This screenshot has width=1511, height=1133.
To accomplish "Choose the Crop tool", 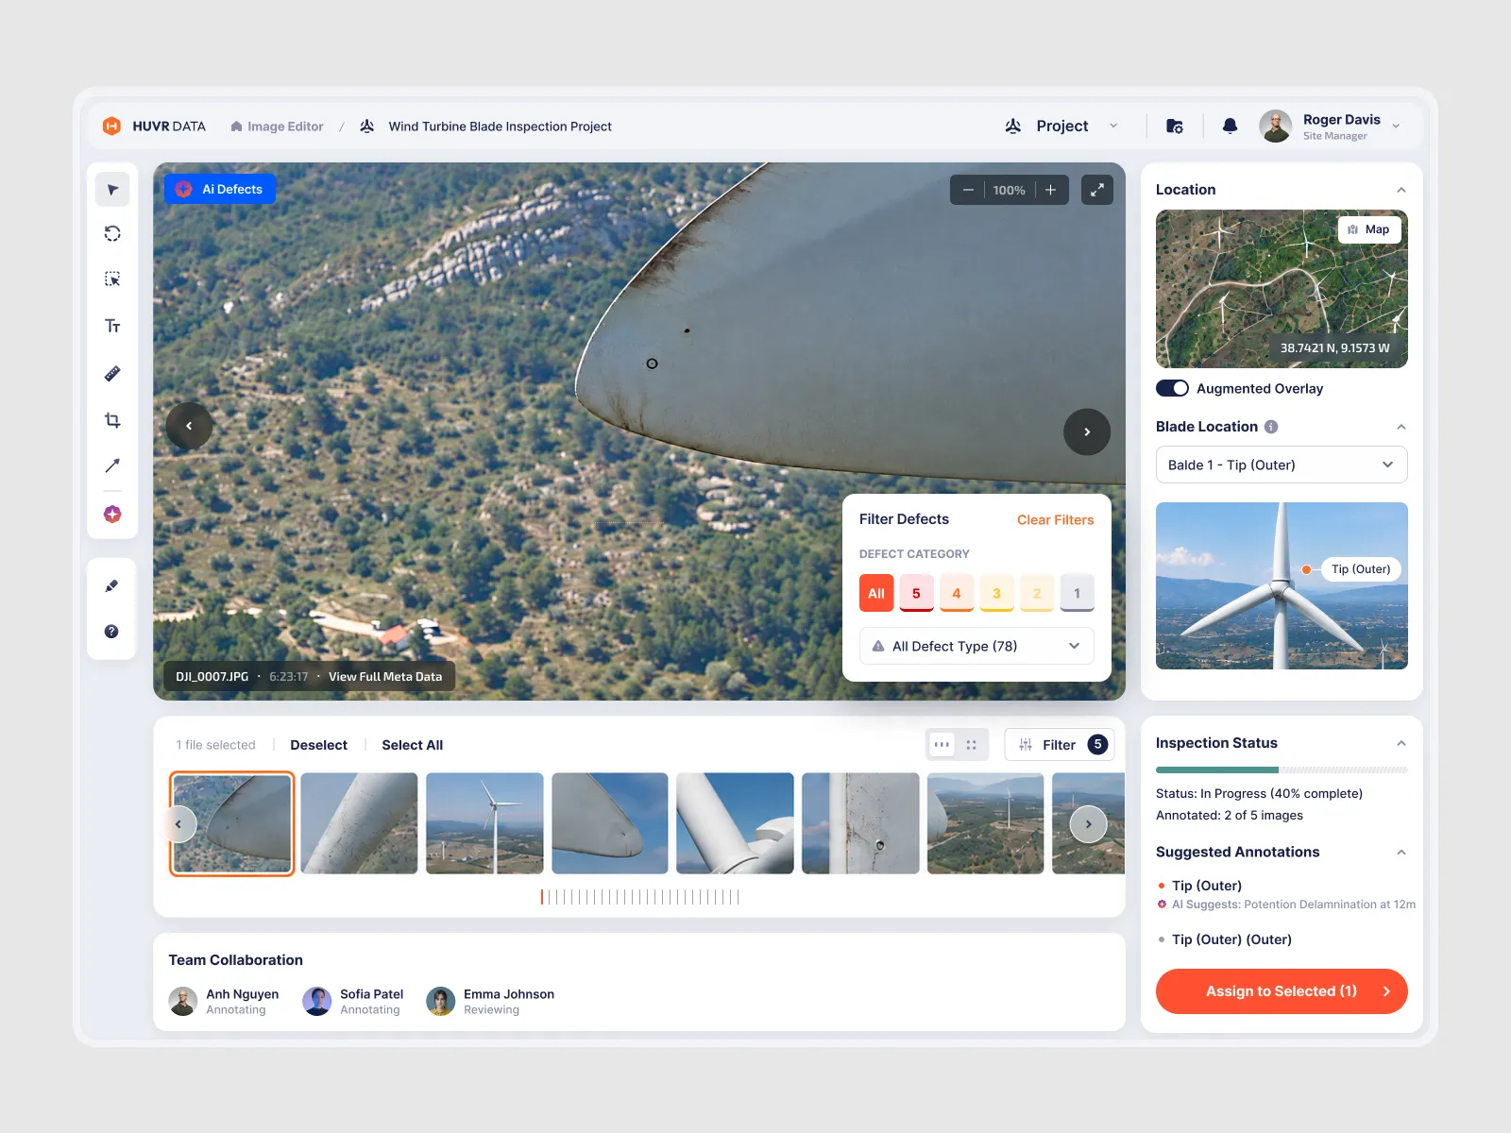I will pyautogui.click(x=112, y=420).
